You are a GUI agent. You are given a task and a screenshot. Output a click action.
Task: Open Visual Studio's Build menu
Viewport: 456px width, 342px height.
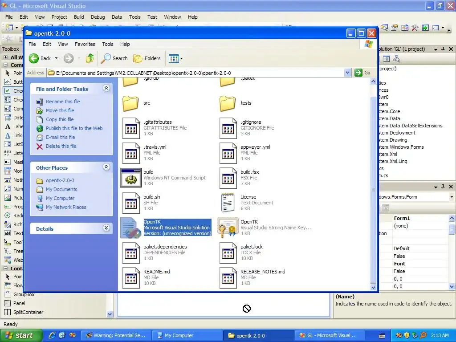tap(79, 17)
